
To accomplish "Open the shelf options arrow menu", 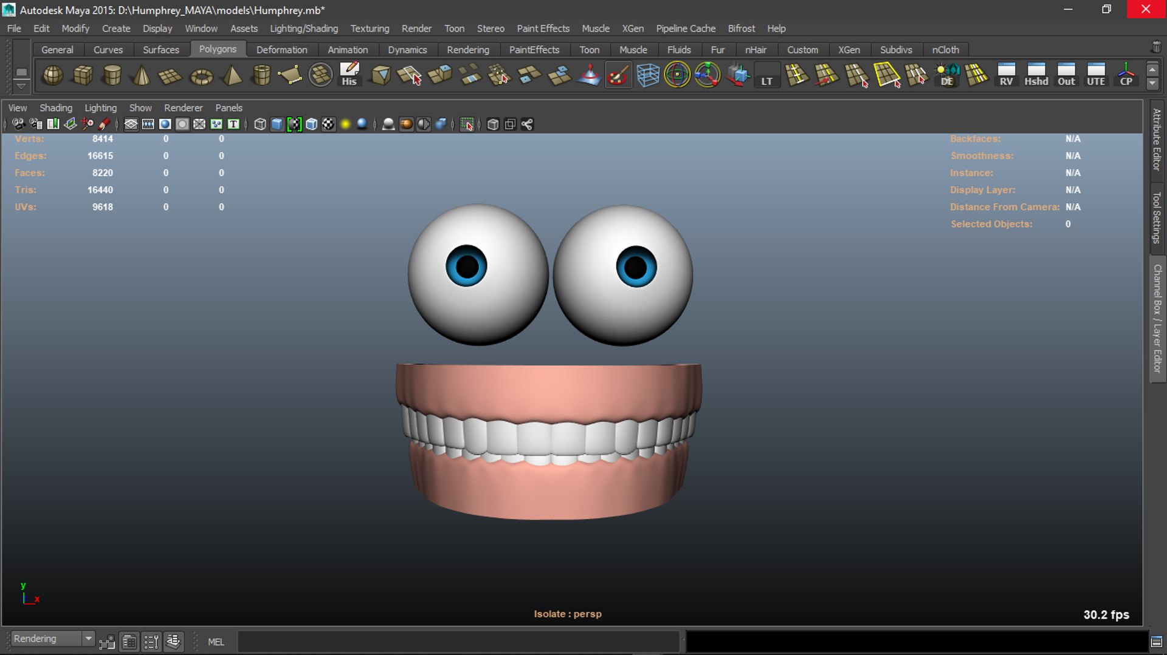I will pyautogui.click(x=21, y=86).
